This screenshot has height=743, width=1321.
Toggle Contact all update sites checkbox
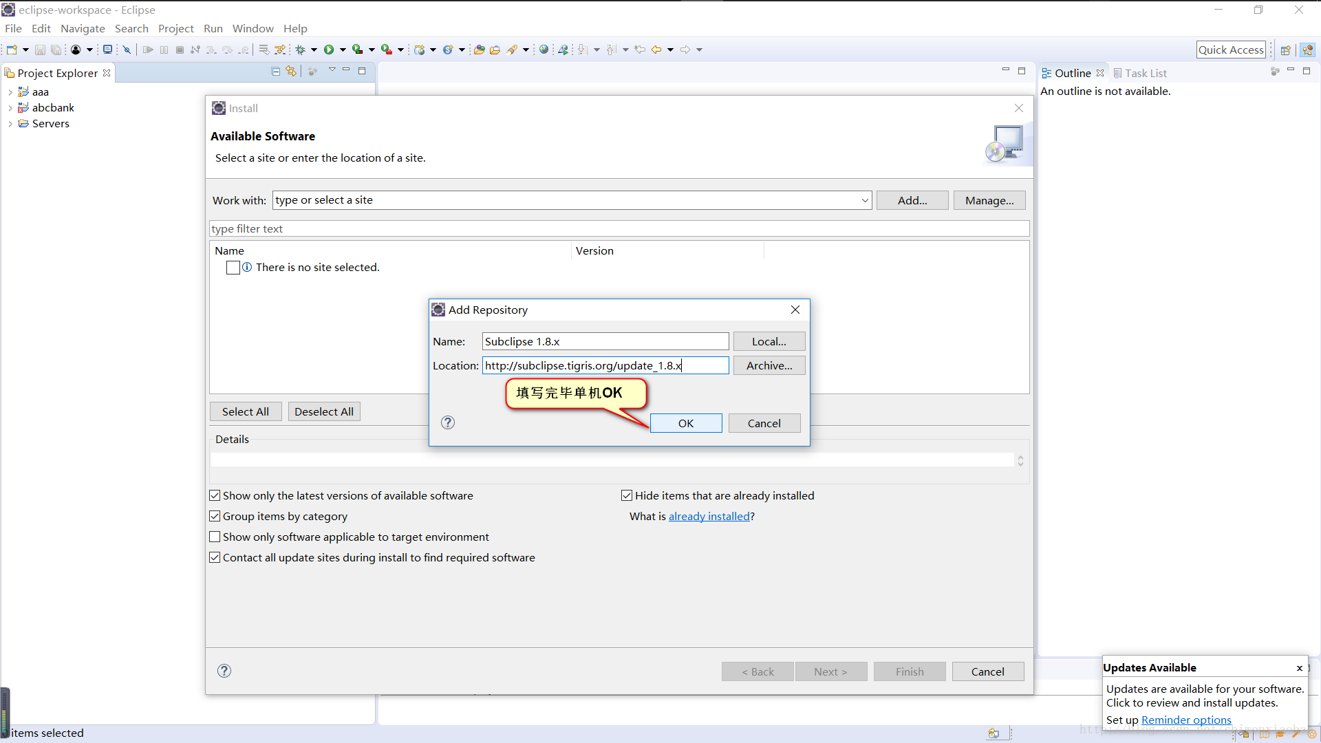(215, 557)
